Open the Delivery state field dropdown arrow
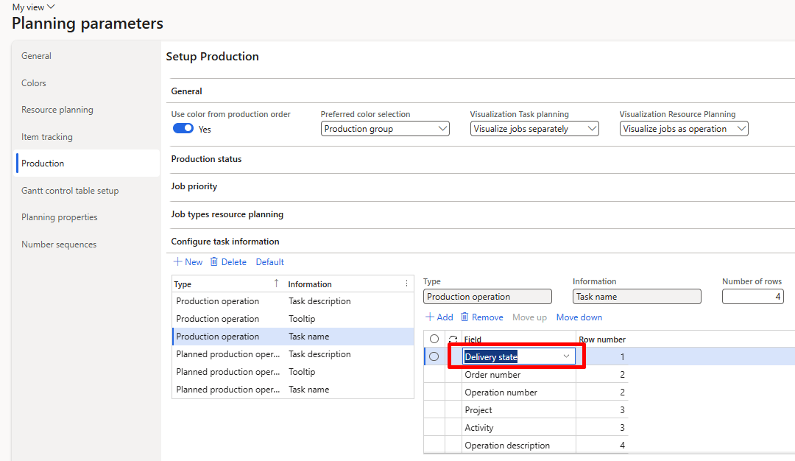This screenshot has width=795, height=461. point(566,356)
